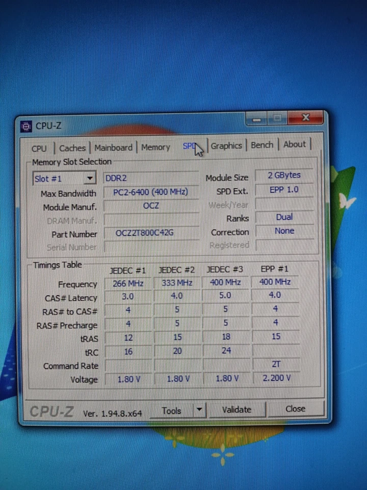Click the 2.200 V voltage cell

pos(276,378)
